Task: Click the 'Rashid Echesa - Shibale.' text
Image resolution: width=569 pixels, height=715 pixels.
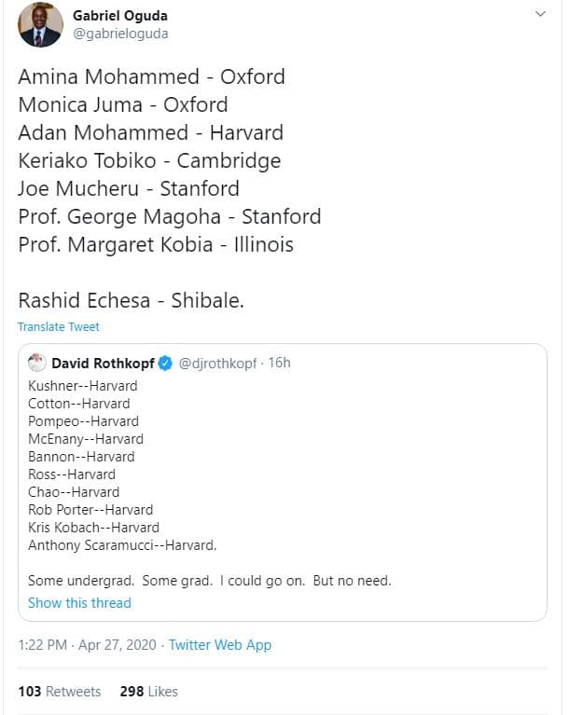Action: pos(131,300)
